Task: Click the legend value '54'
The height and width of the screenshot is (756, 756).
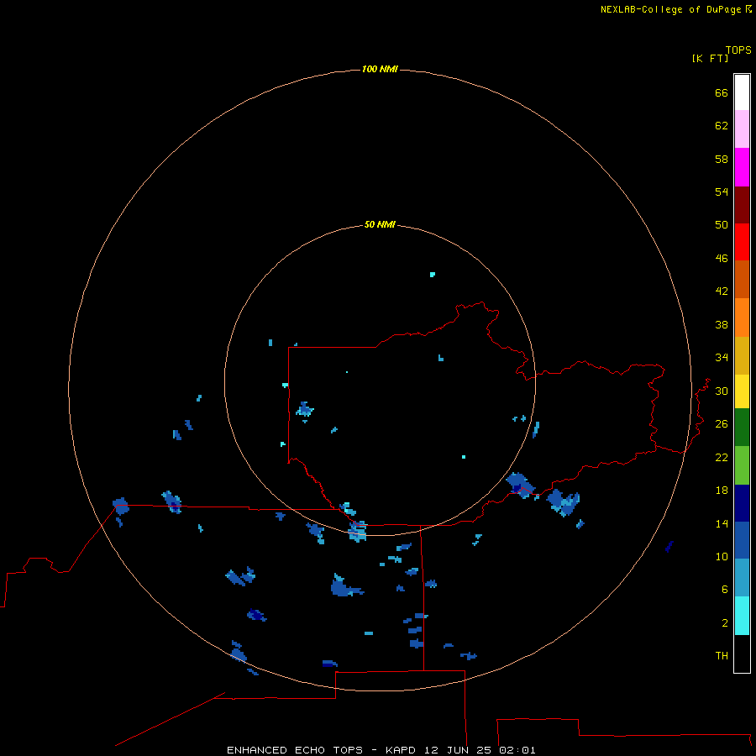Action: click(x=722, y=192)
